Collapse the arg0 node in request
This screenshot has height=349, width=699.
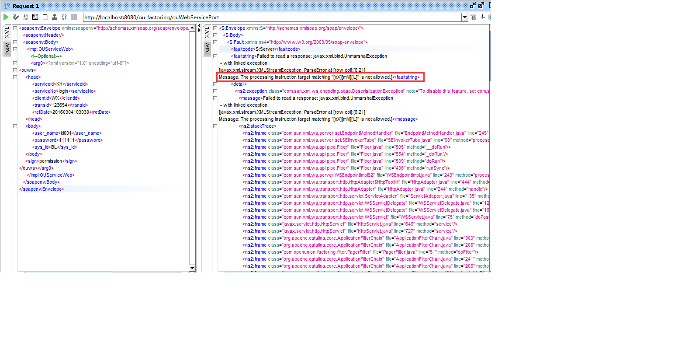pos(15,63)
